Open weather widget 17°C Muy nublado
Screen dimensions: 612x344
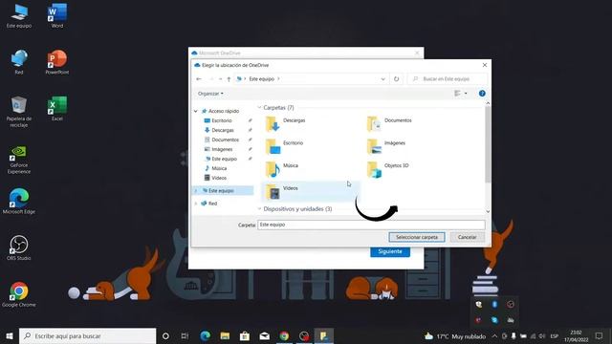coord(455,335)
